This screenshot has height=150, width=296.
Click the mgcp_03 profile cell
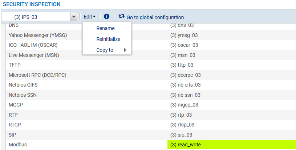pos(185,105)
